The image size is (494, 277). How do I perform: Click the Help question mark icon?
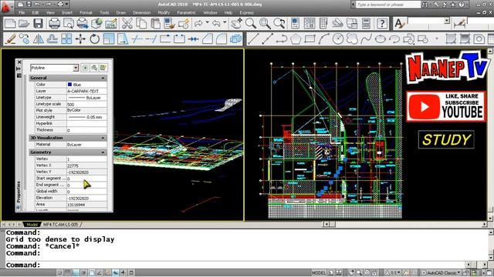point(382,24)
